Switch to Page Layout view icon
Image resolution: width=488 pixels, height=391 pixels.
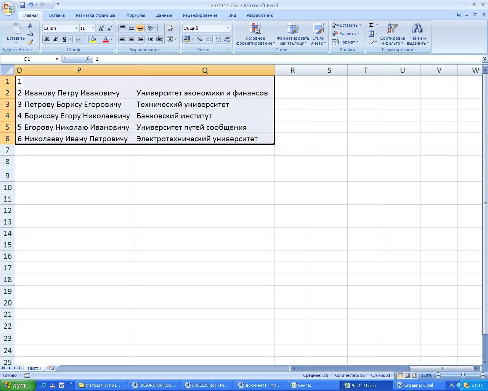[x=407, y=375]
